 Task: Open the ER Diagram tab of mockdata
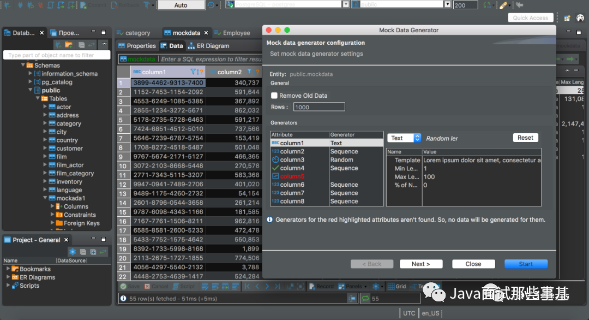pos(208,46)
